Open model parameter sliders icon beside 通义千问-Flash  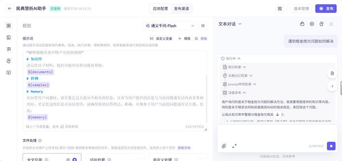point(203,26)
